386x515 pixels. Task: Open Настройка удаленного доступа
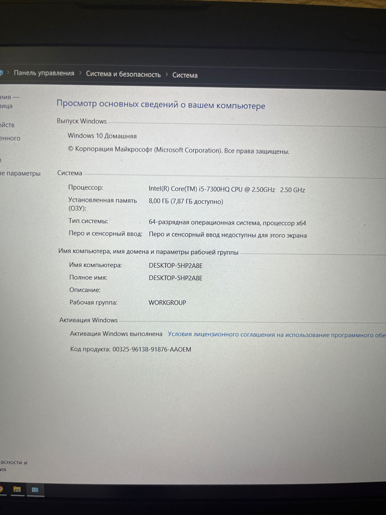[x=9, y=138]
